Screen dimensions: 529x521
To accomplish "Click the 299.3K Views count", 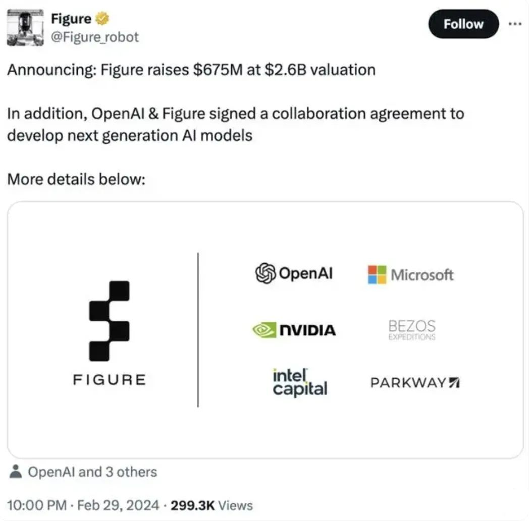I will point(211,505).
